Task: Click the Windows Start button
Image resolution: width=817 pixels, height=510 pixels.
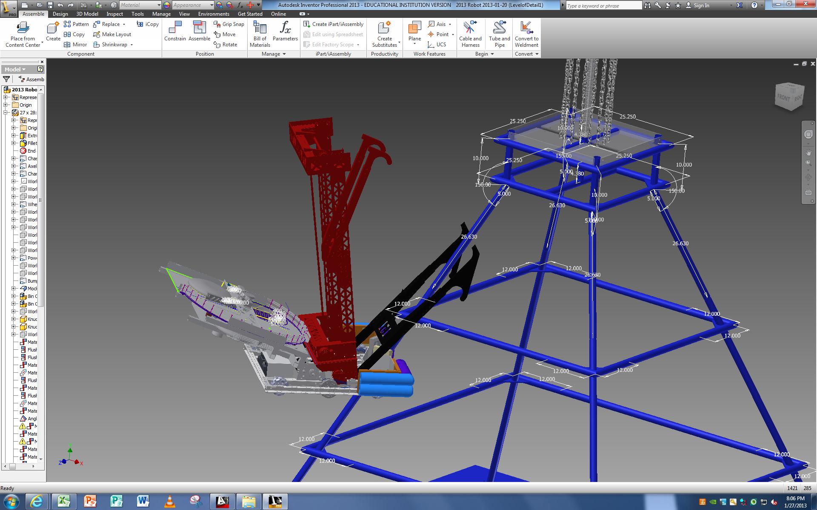Action: click(x=11, y=501)
